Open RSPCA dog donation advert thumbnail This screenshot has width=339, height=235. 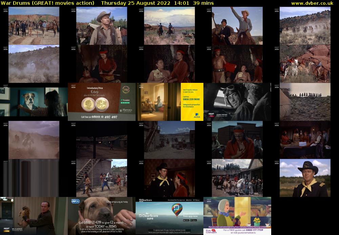pos(102,216)
